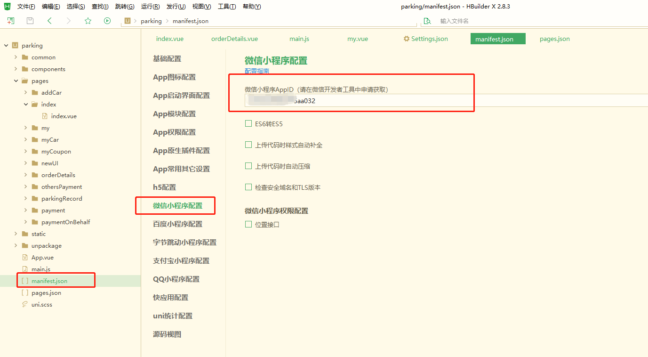Expand the myCar folder
This screenshot has height=357, width=648.
click(x=25, y=140)
